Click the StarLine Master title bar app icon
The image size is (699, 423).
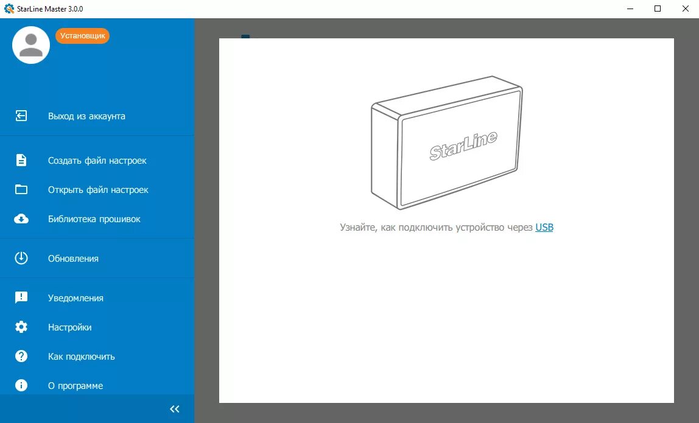(x=9, y=9)
